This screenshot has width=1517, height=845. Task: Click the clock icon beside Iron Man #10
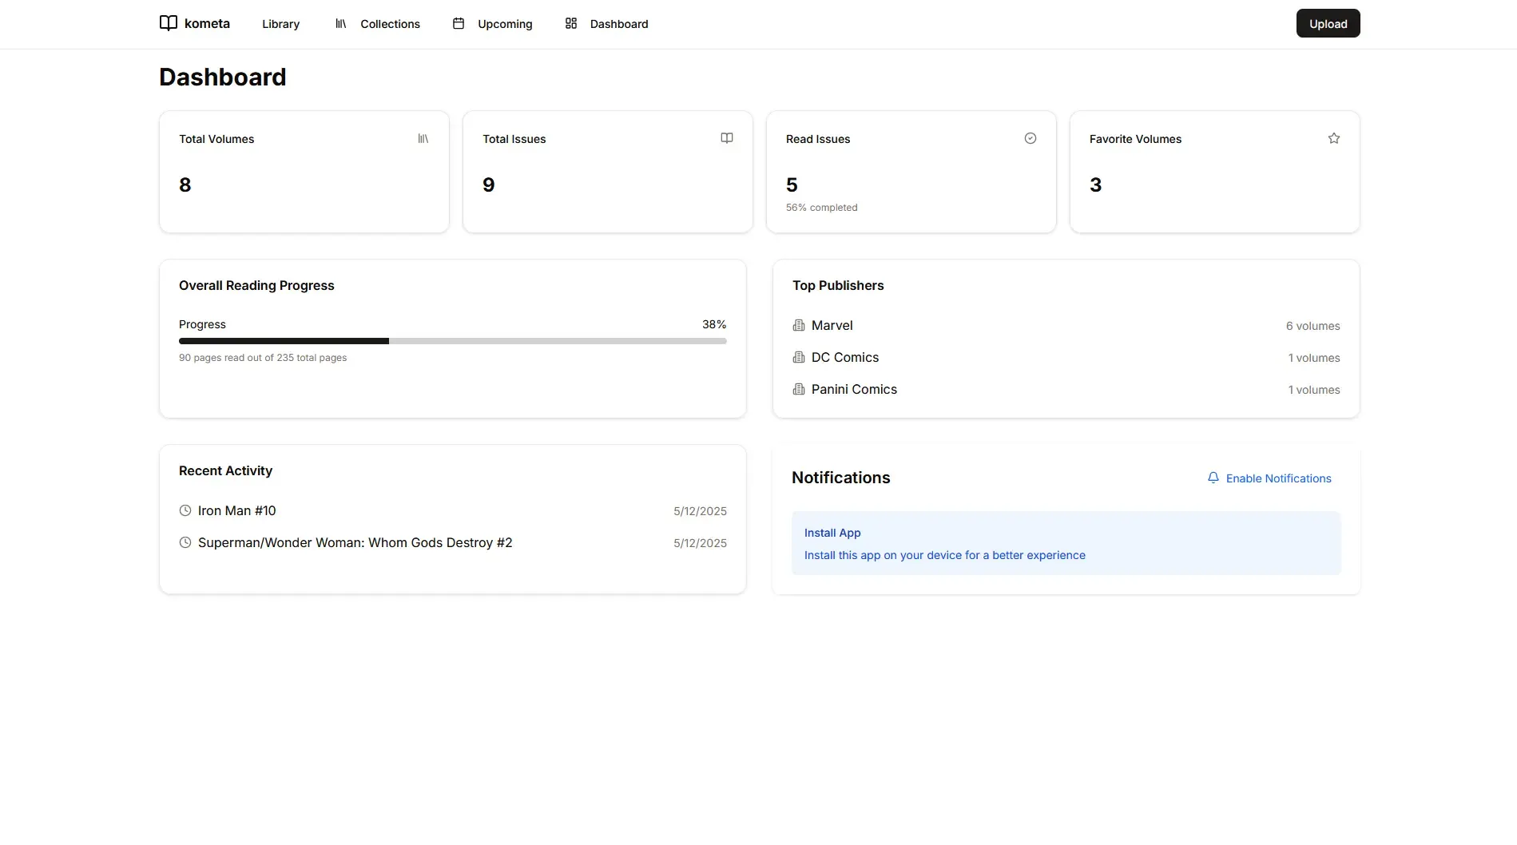click(185, 510)
